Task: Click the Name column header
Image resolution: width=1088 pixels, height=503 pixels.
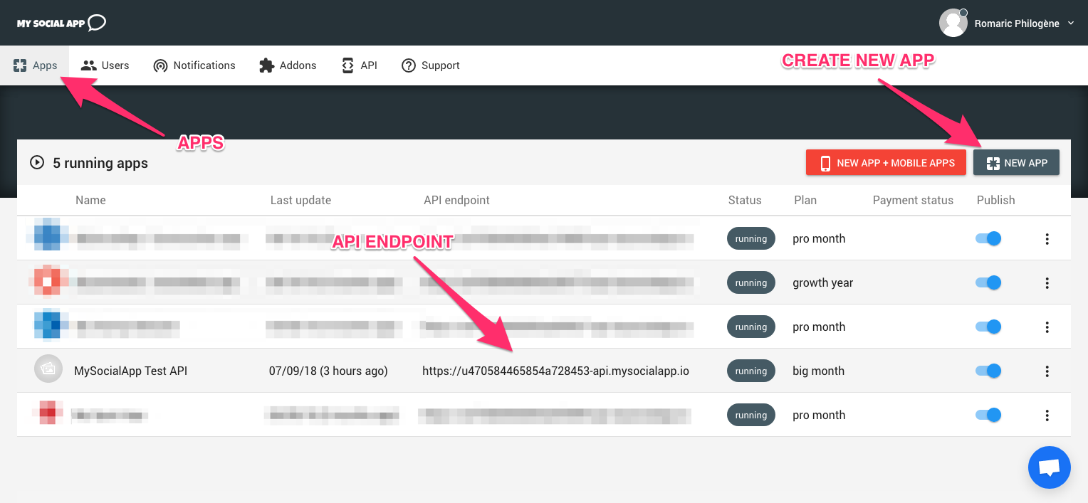Action: (90, 200)
